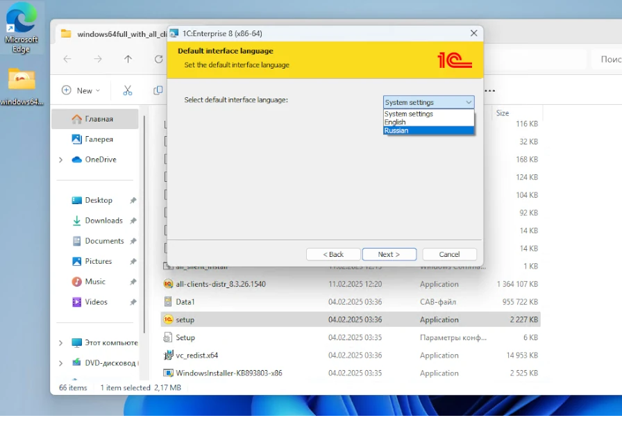Refresh the File Explorer folder view
The width and height of the screenshot is (622, 436).
[159, 59]
